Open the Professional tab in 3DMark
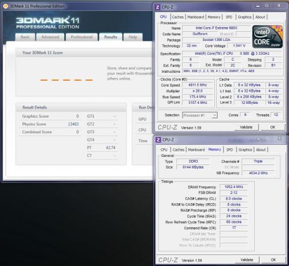289x266 pixels. coord(81,37)
